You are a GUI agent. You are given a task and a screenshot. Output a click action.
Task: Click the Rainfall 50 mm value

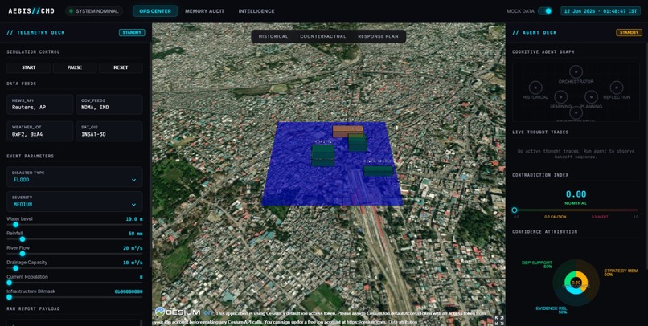click(x=136, y=234)
